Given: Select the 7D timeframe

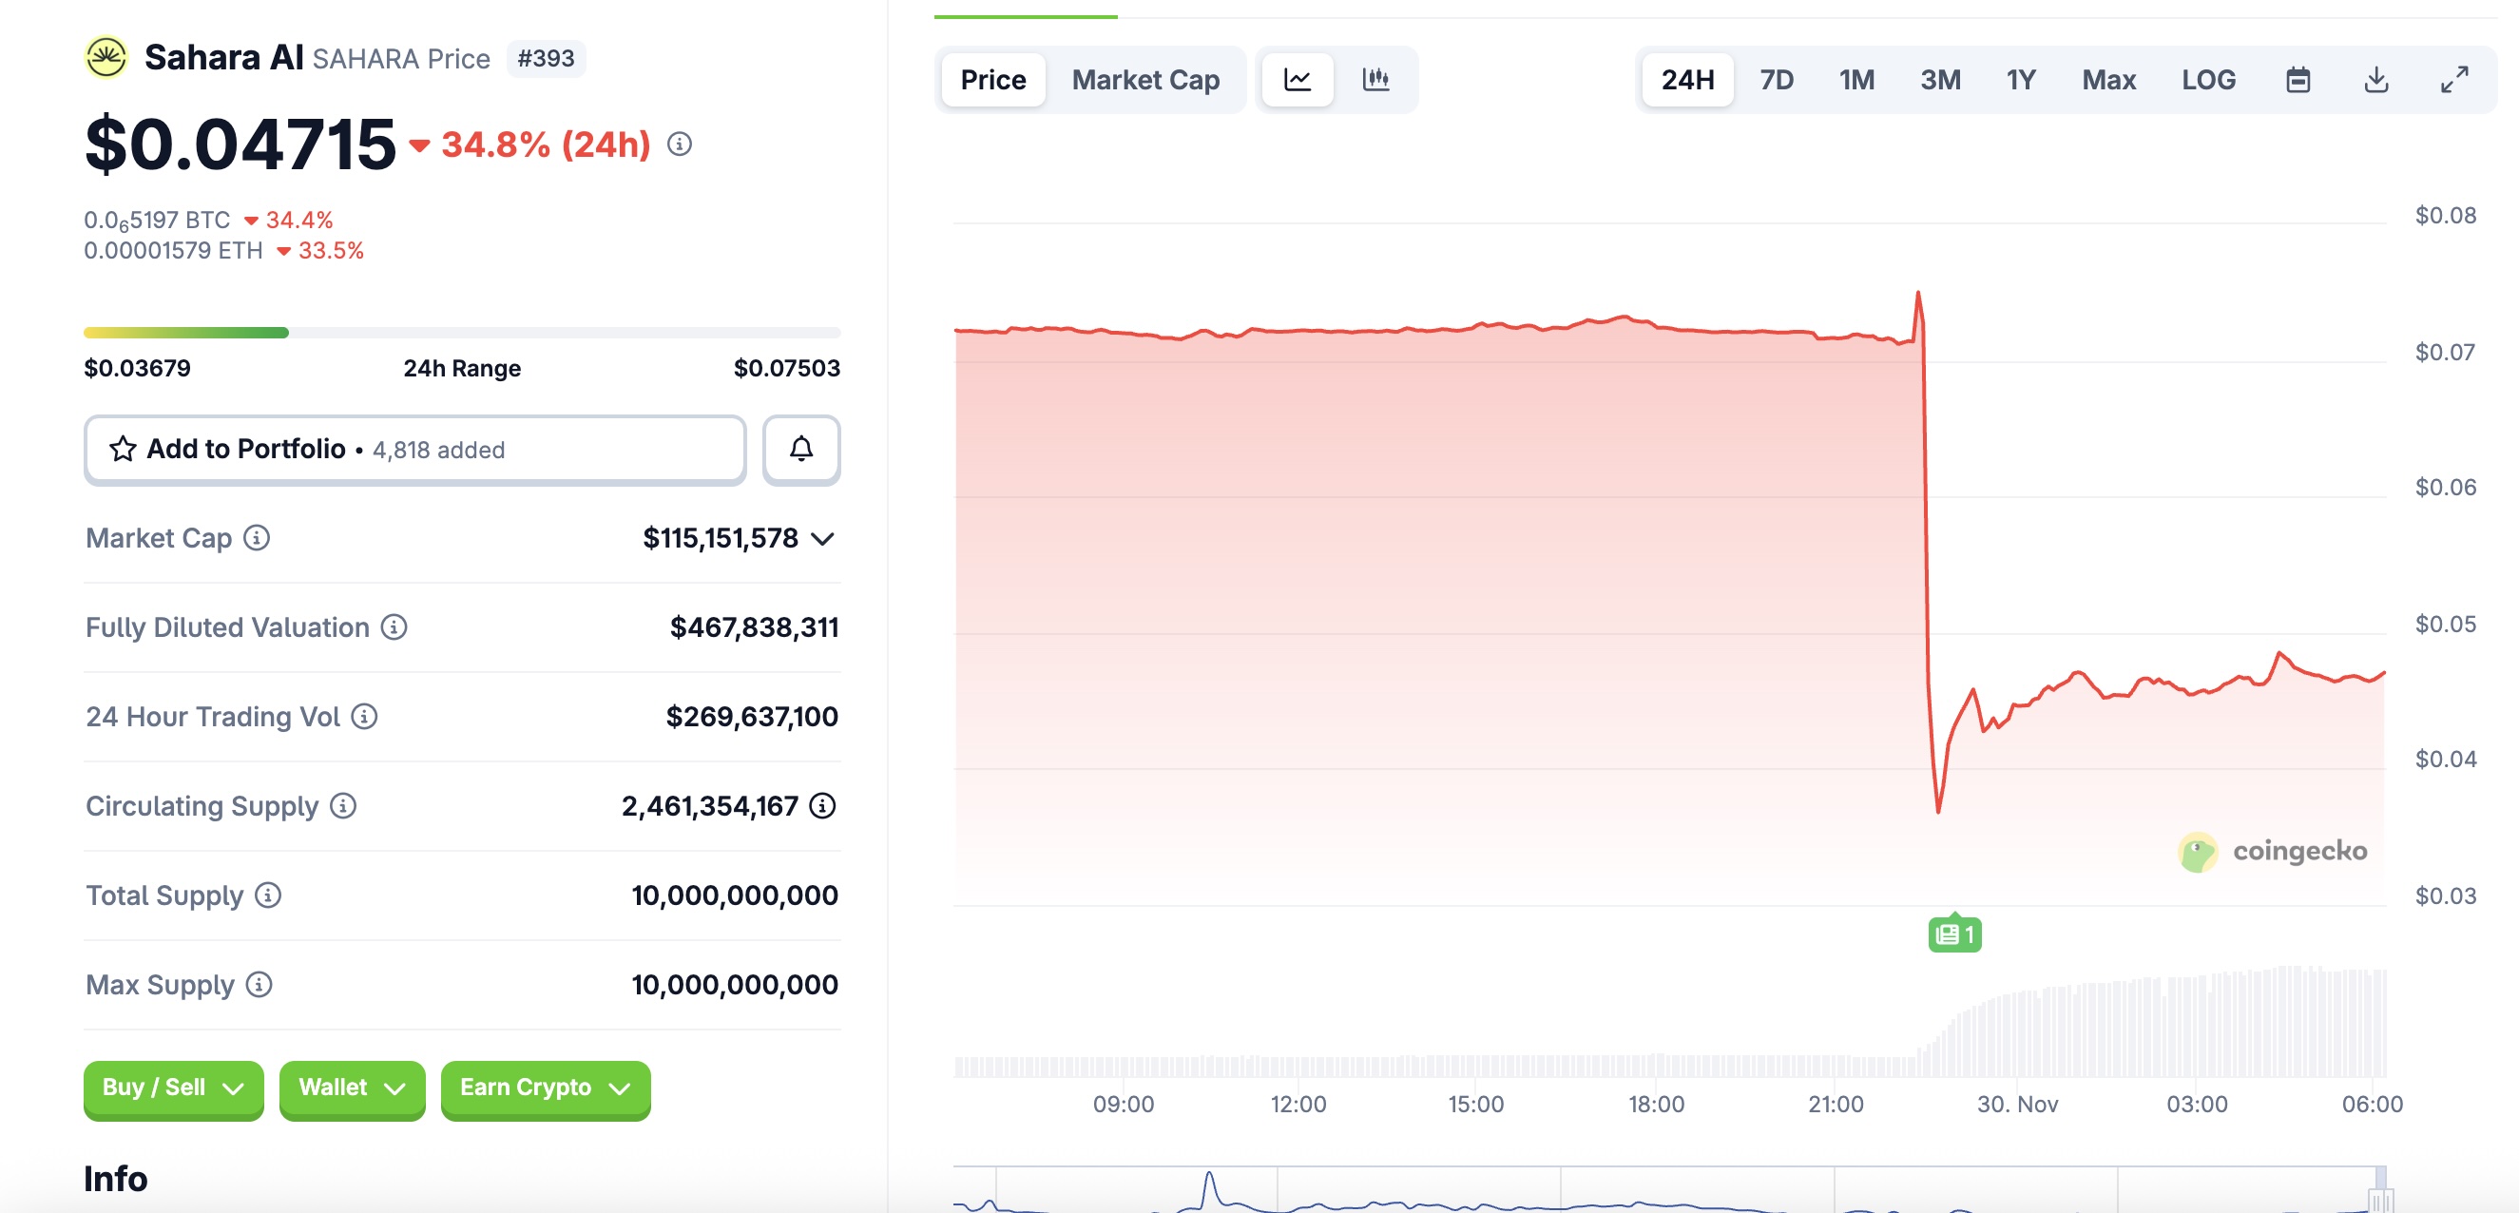Looking at the screenshot, I should pos(1777,79).
